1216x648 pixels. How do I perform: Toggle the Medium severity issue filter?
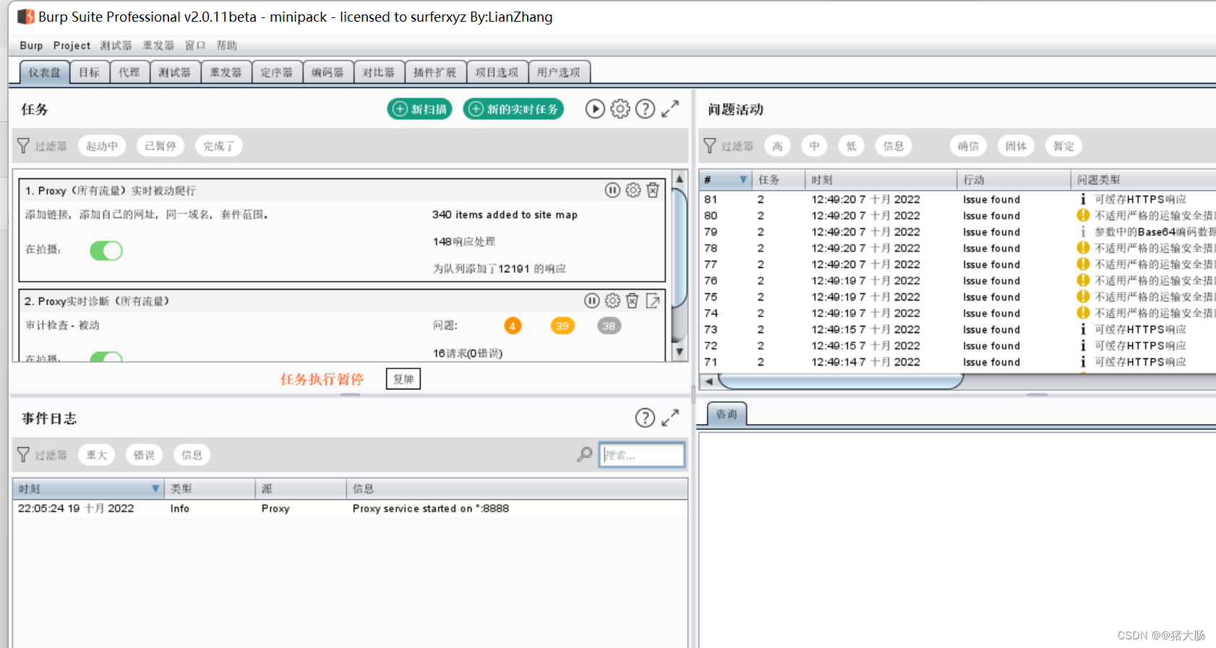point(815,146)
